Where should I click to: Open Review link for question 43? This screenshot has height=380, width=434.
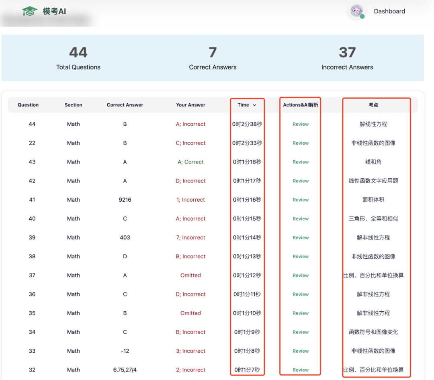coord(301,162)
